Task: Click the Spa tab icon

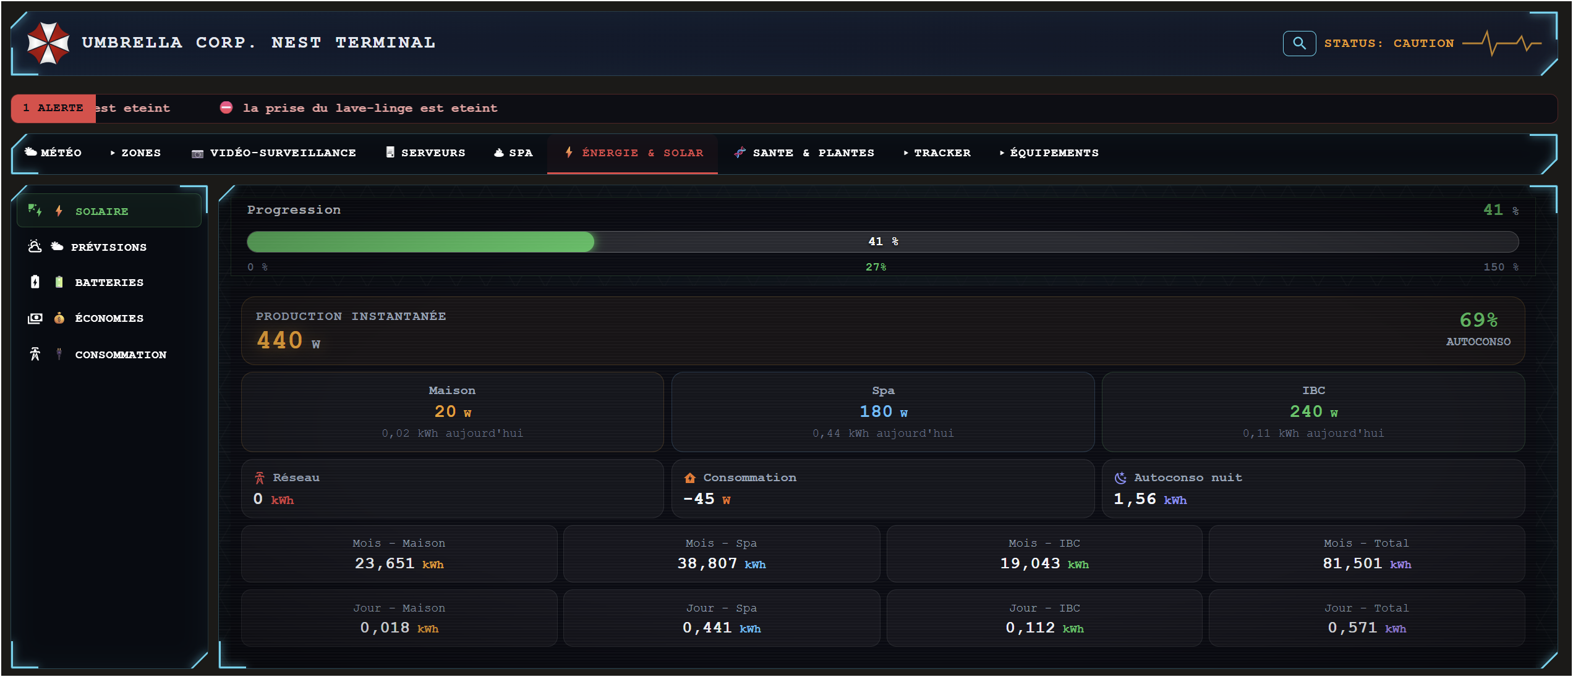Action: (499, 153)
